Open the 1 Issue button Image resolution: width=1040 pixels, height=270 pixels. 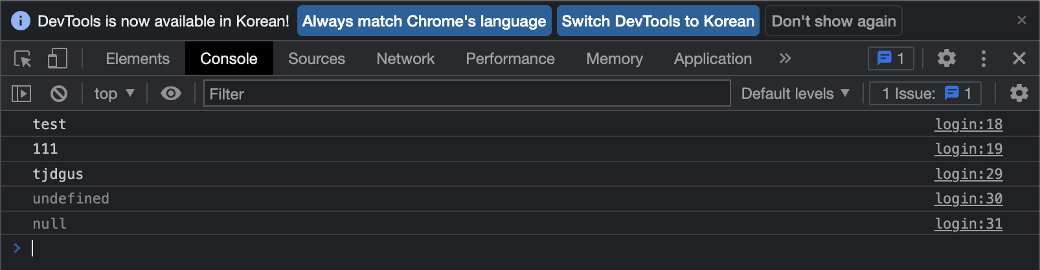[925, 94]
